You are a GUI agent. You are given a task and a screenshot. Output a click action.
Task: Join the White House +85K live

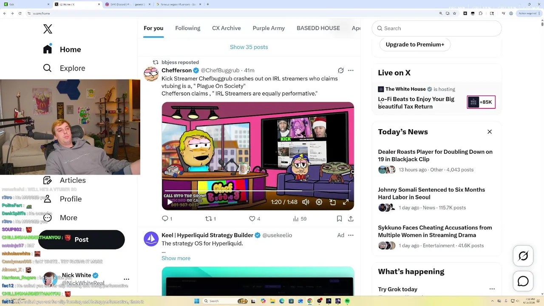[x=481, y=102]
